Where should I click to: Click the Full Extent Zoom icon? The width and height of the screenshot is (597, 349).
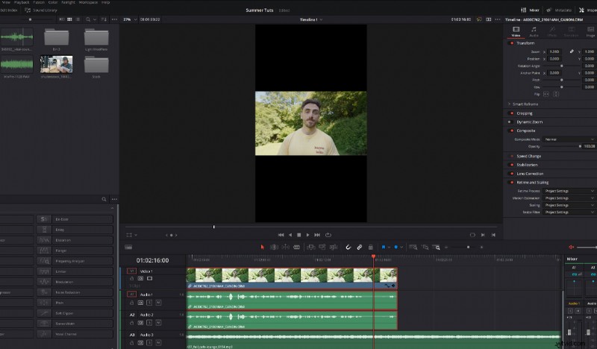coord(413,247)
